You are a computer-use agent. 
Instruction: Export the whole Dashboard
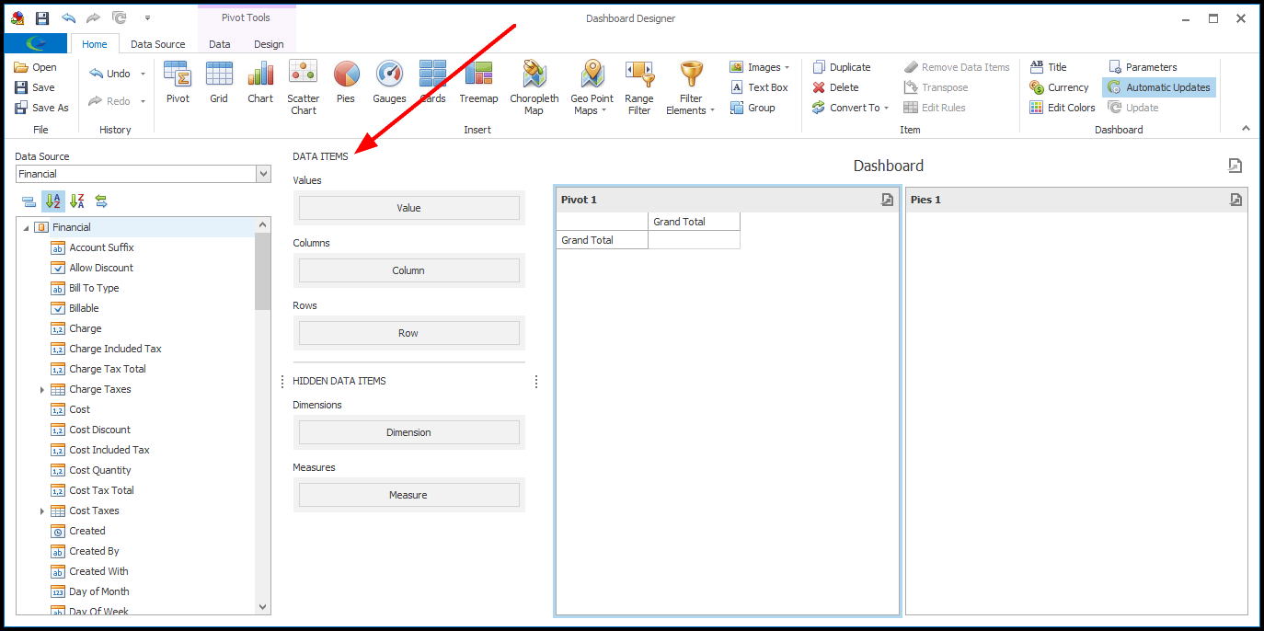tap(1235, 166)
